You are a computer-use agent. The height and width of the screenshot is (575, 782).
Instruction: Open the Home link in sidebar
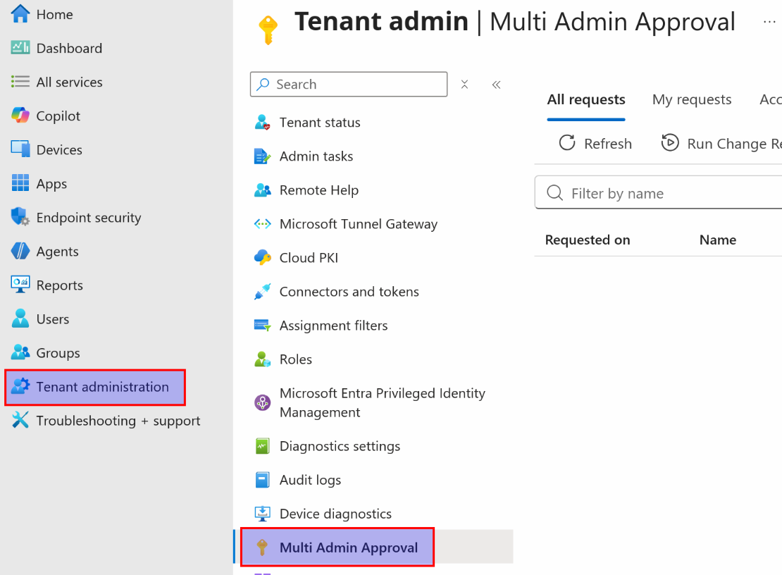(54, 15)
